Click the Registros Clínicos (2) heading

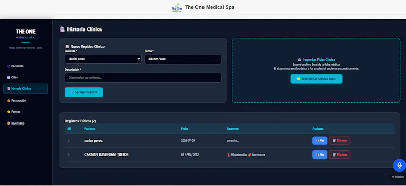(x=80, y=121)
